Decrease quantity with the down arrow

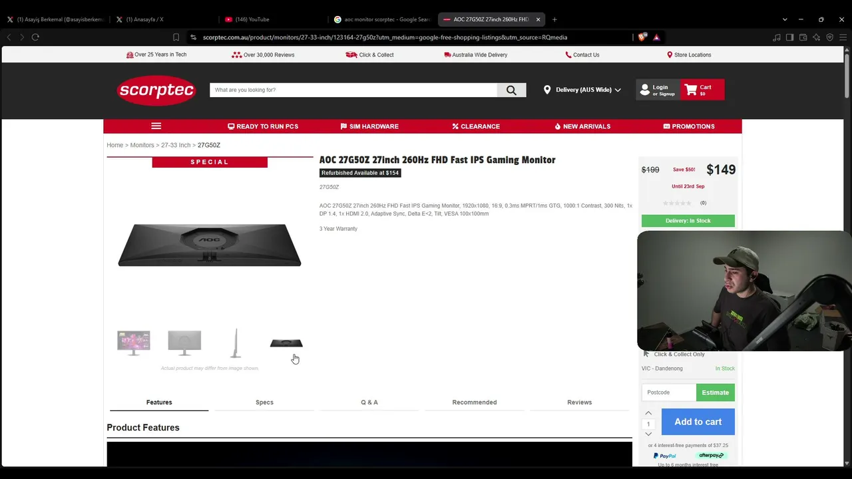tap(648, 434)
